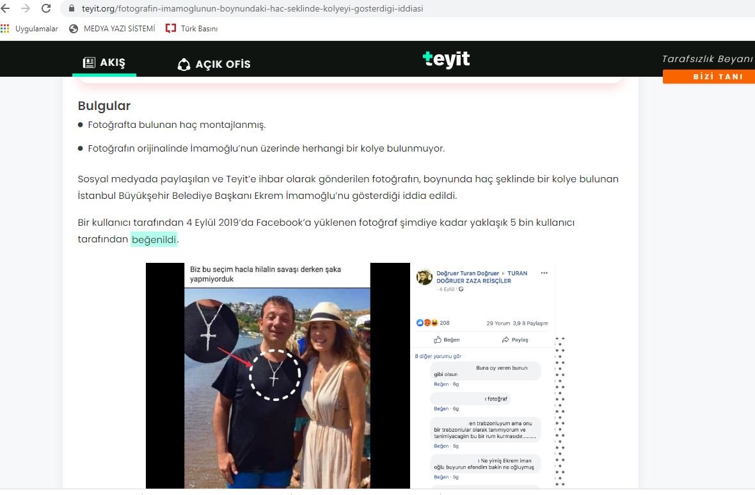Reload the page with refresh icon
This screenshot has height=495, width=755.
46,8
